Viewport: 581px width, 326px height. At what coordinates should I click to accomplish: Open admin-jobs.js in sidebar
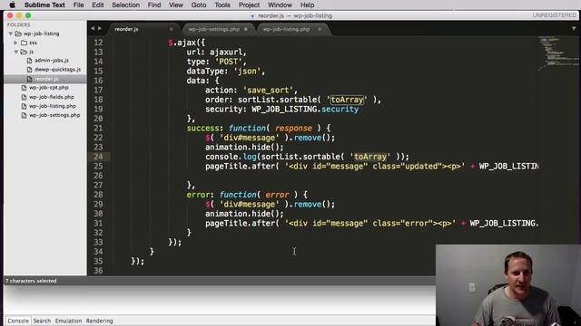pyautogui.click(x=52, y=61)
